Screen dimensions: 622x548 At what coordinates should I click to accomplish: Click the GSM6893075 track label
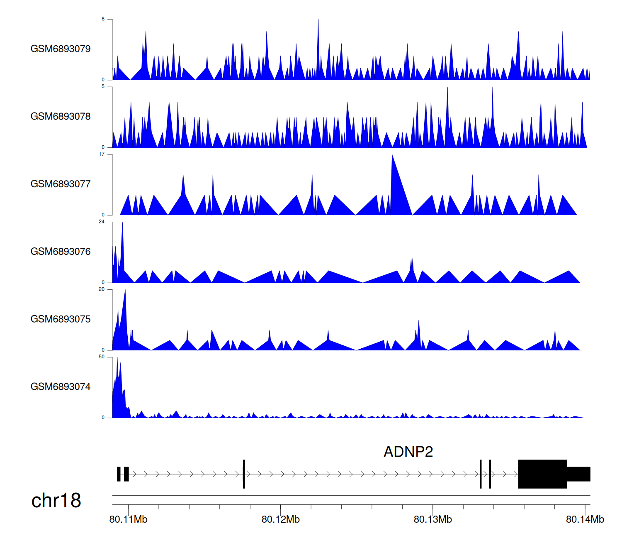pyautogui.click(x=61, y=319)
